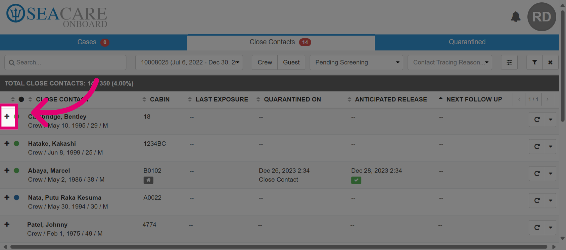Viewport: 566px width, 250px height.
Task: Open Nata, Putu Raka Kesuma contact name
Action: pyautogui.click(x=65, y=198)
